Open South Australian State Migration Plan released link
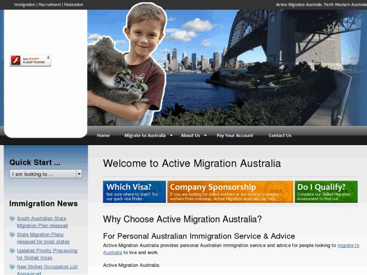 pos(42,222)
